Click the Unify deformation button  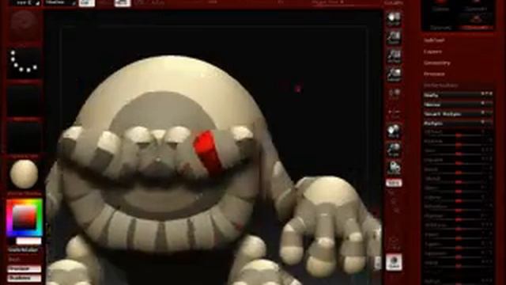click(x=452, y=95)
